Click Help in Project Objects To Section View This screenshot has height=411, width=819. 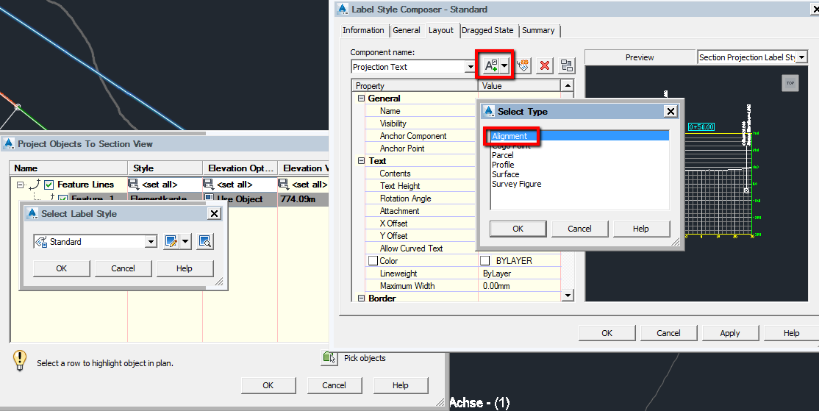click(x=400, y=385)
